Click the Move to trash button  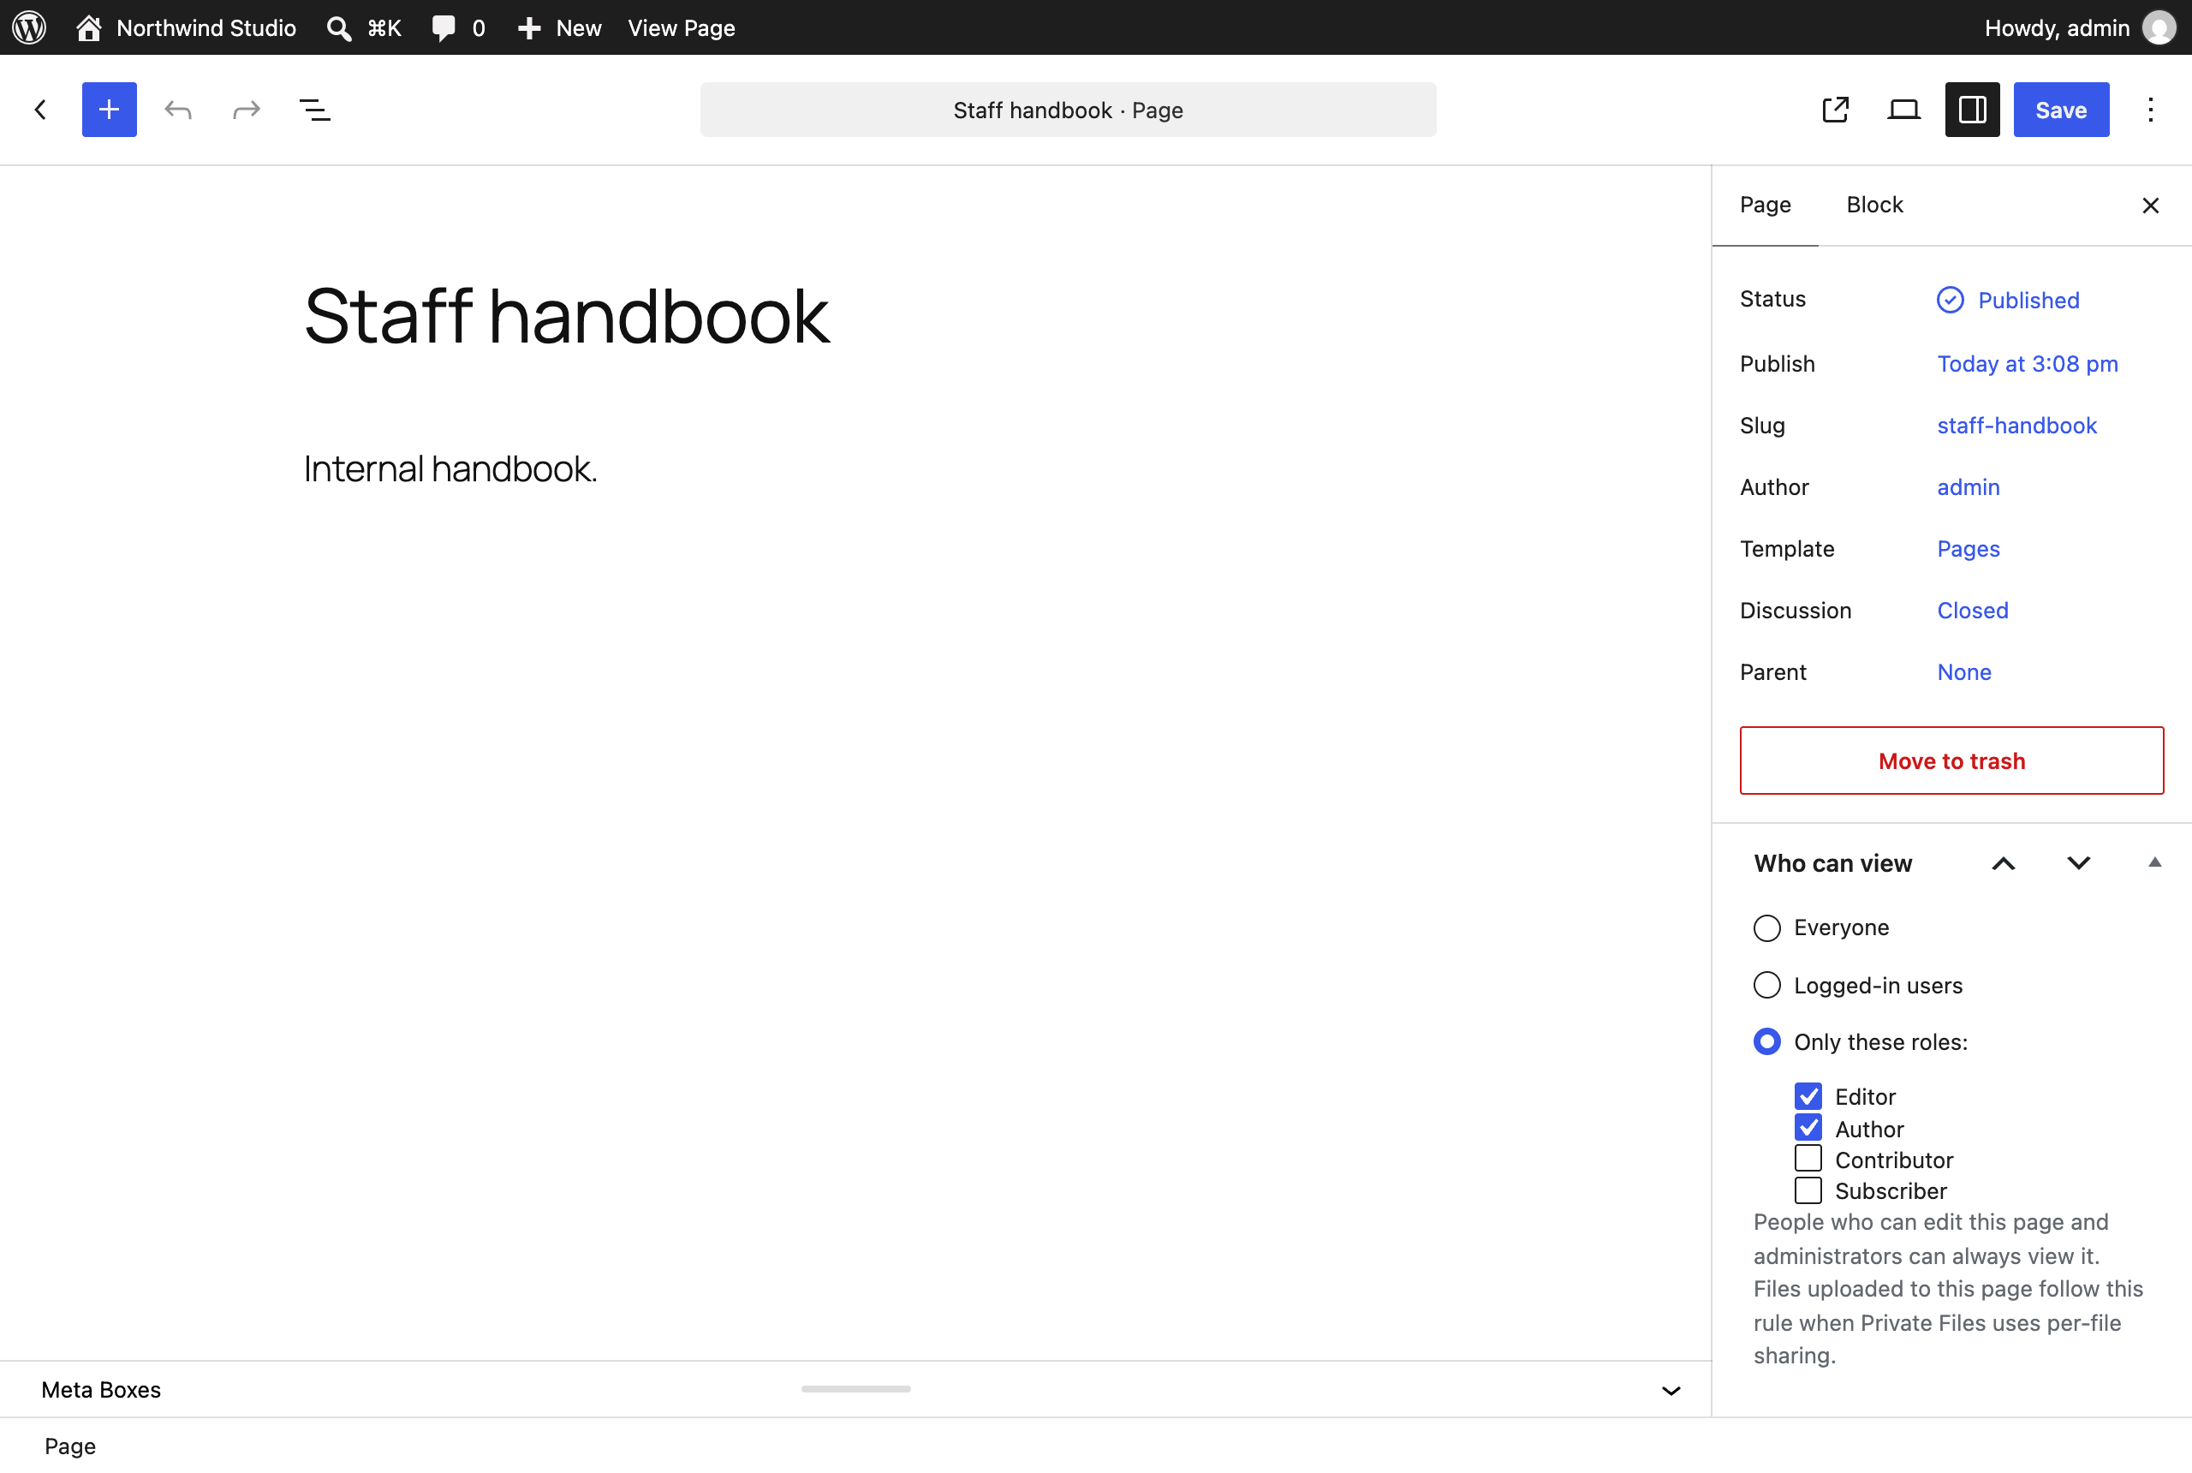[x=1951, y=761]
